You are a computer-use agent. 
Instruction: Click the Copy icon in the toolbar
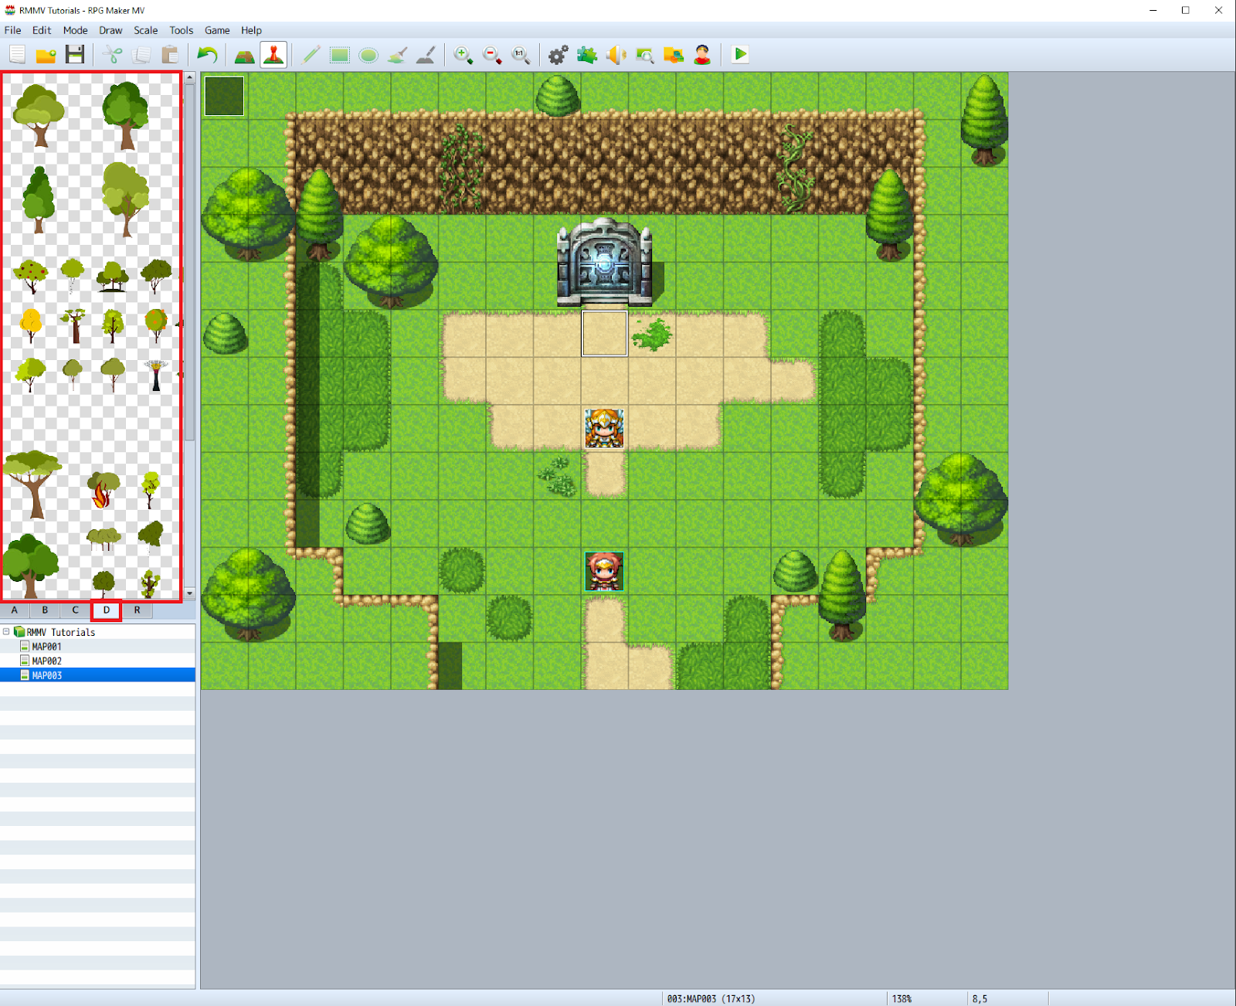tap(141, 55)
